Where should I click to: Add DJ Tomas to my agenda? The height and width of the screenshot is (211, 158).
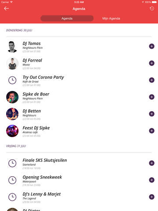tap(152, 46)
